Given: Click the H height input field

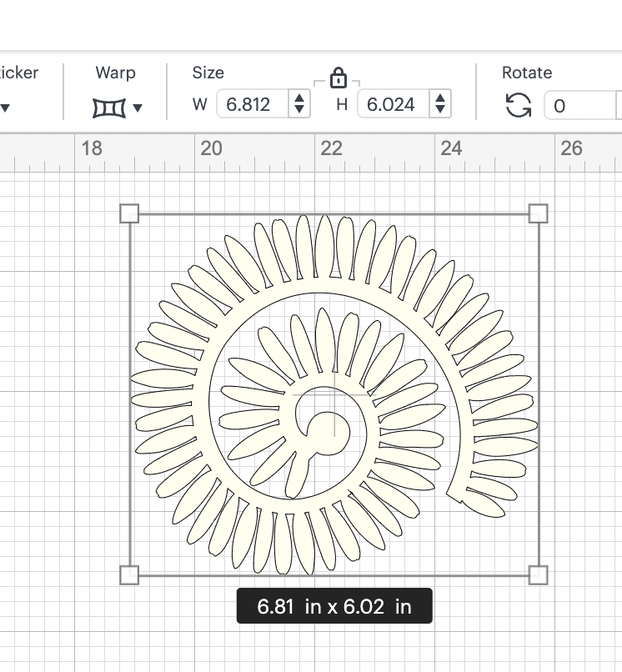Looking at the screenshot, I should point(392,104).
